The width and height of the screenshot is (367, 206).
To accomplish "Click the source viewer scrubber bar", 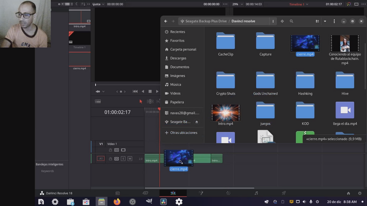I will click(128, 85).
